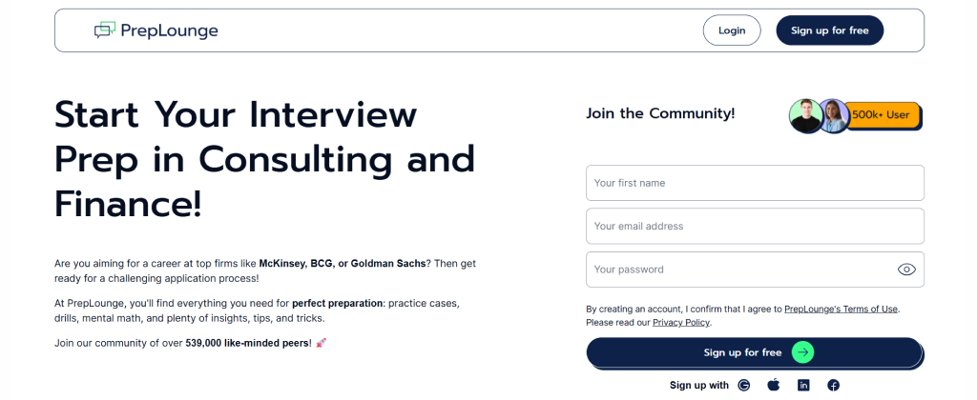Click the Join the Community heading

(660, 113)
